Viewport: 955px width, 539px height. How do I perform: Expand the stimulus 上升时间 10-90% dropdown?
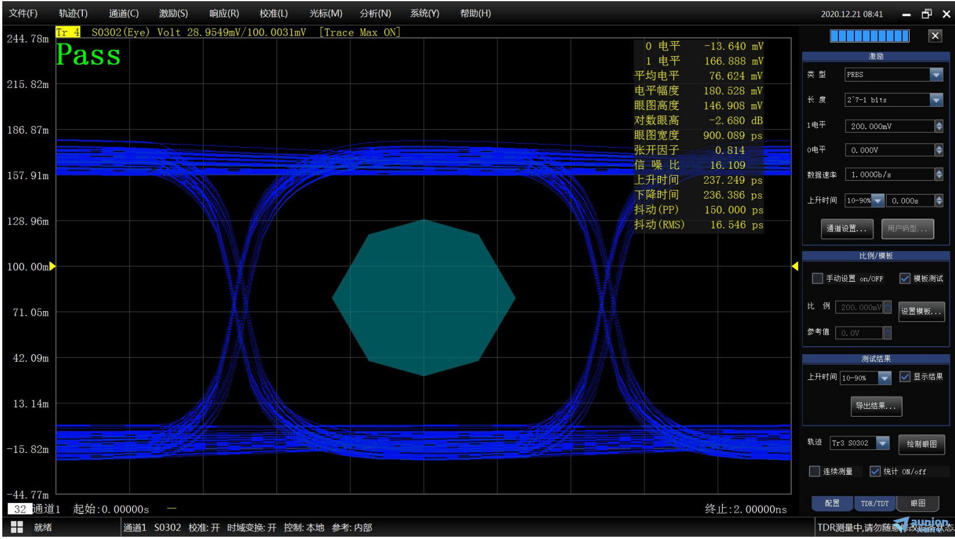pyautogui.click(x=877, y=200)
